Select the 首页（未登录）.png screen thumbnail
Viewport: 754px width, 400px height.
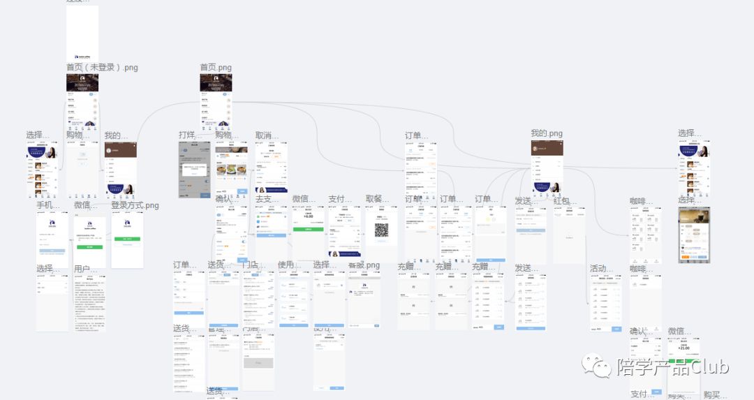(x=82, y=102)
